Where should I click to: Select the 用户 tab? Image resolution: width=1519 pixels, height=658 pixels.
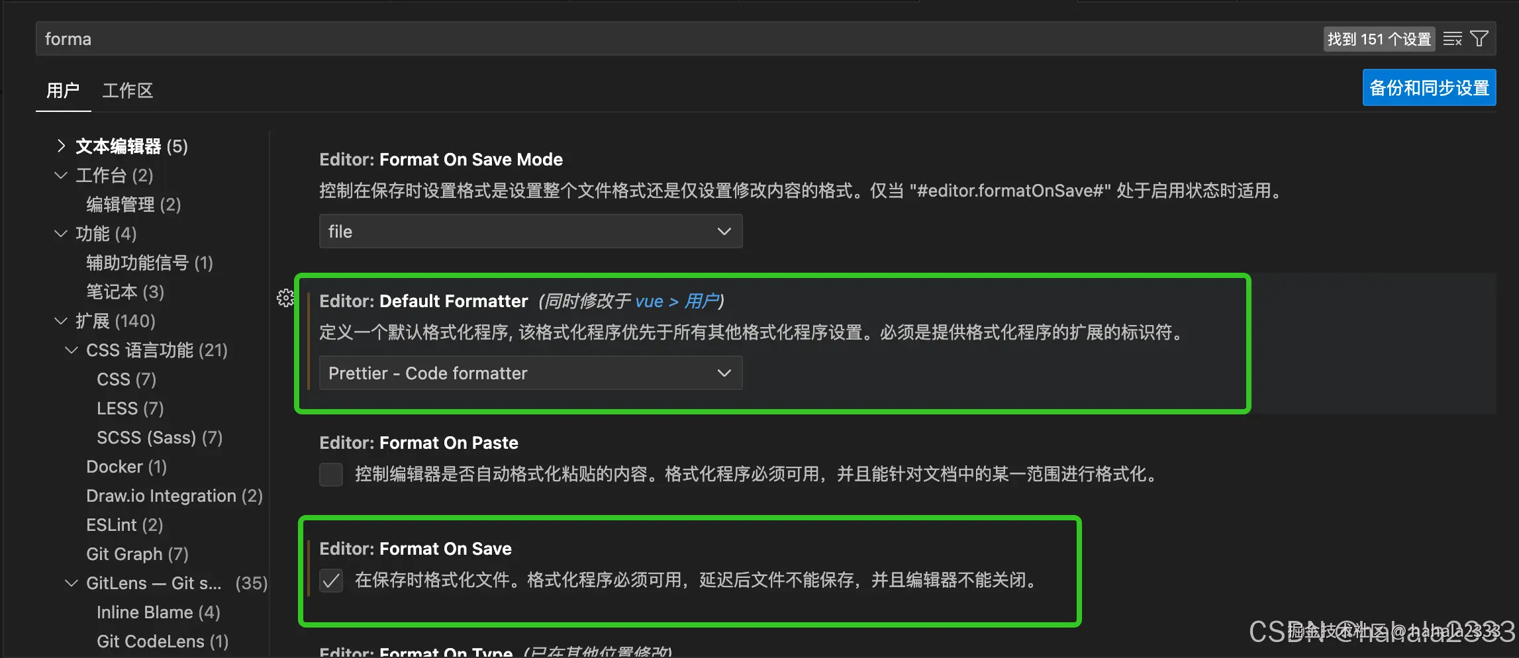(x=63, y=90)
